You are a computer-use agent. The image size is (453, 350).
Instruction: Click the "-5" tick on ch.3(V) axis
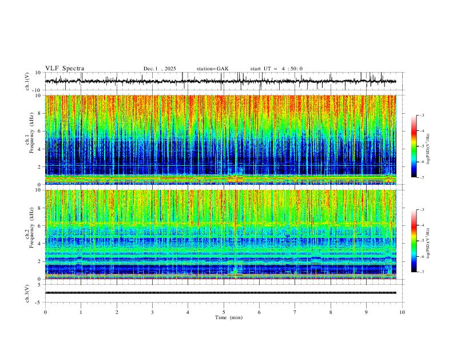click(39, 303)
